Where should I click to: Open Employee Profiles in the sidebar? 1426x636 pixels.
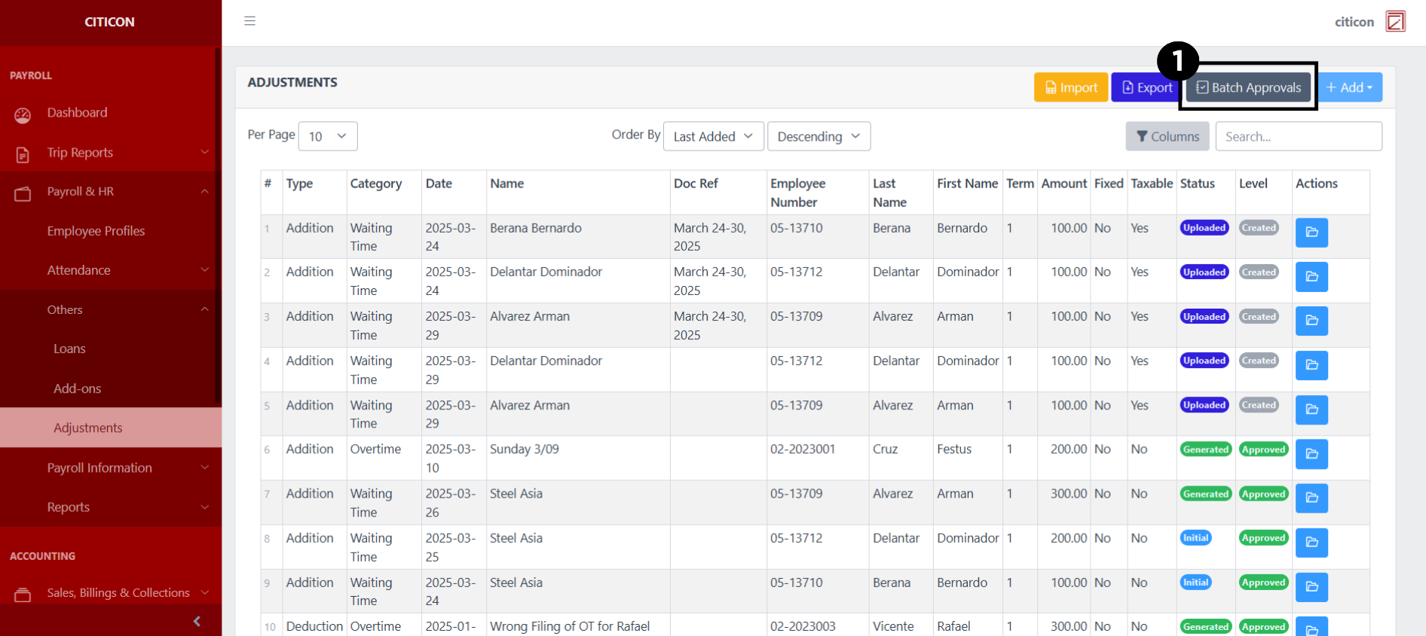96,231
